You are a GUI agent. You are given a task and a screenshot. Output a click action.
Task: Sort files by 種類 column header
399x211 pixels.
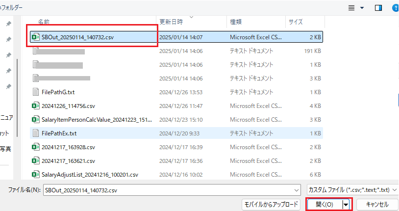tap(235, 22)
